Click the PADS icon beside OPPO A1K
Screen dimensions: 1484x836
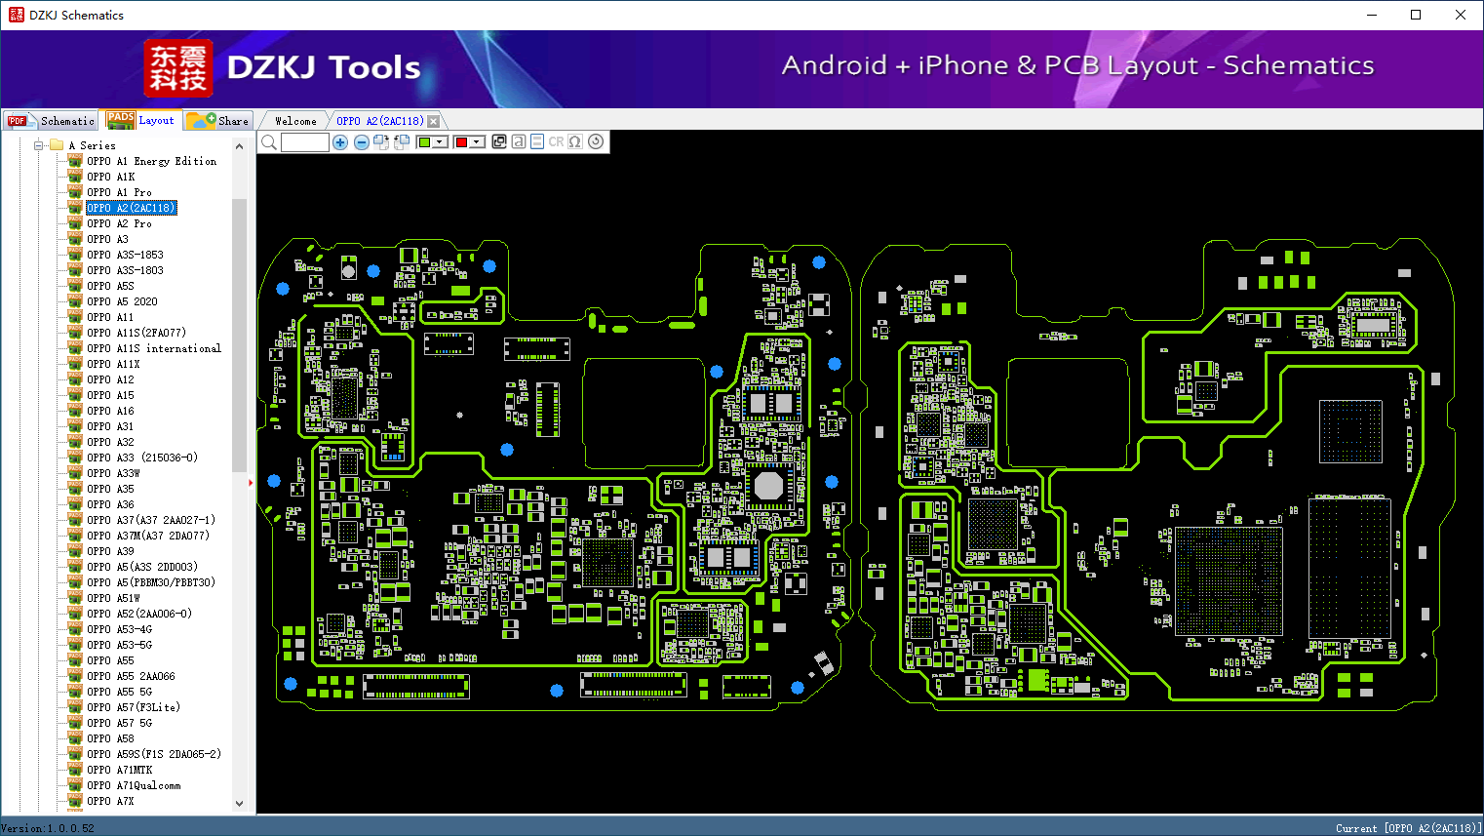(x=75, y=177)
